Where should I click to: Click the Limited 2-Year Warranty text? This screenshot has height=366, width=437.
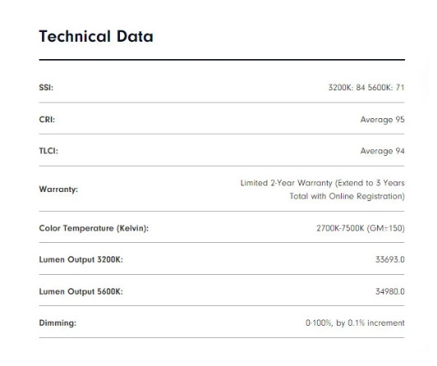[287, 183]
